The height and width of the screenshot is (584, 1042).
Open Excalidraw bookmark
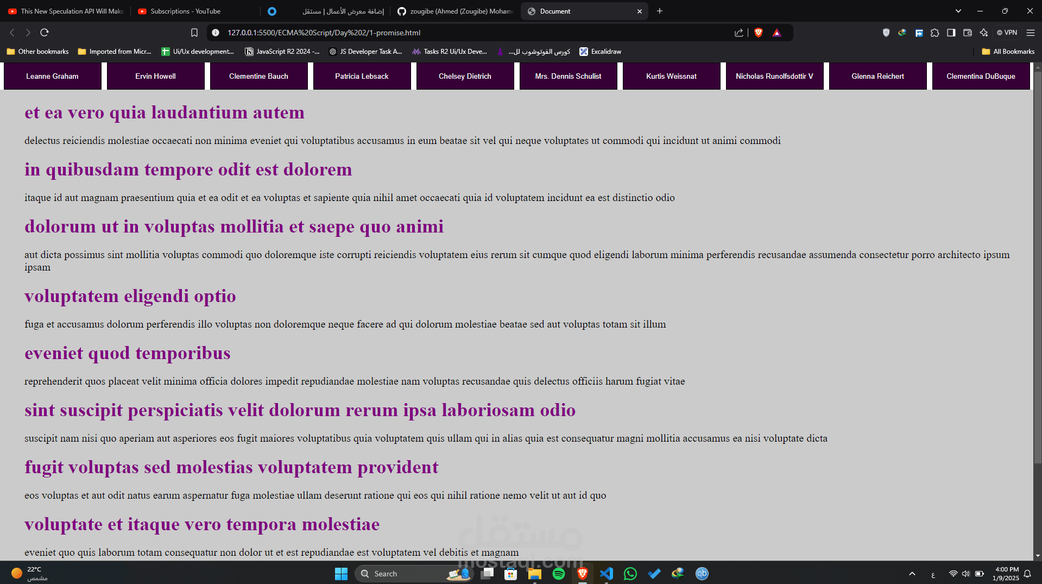tap(600, 52)
